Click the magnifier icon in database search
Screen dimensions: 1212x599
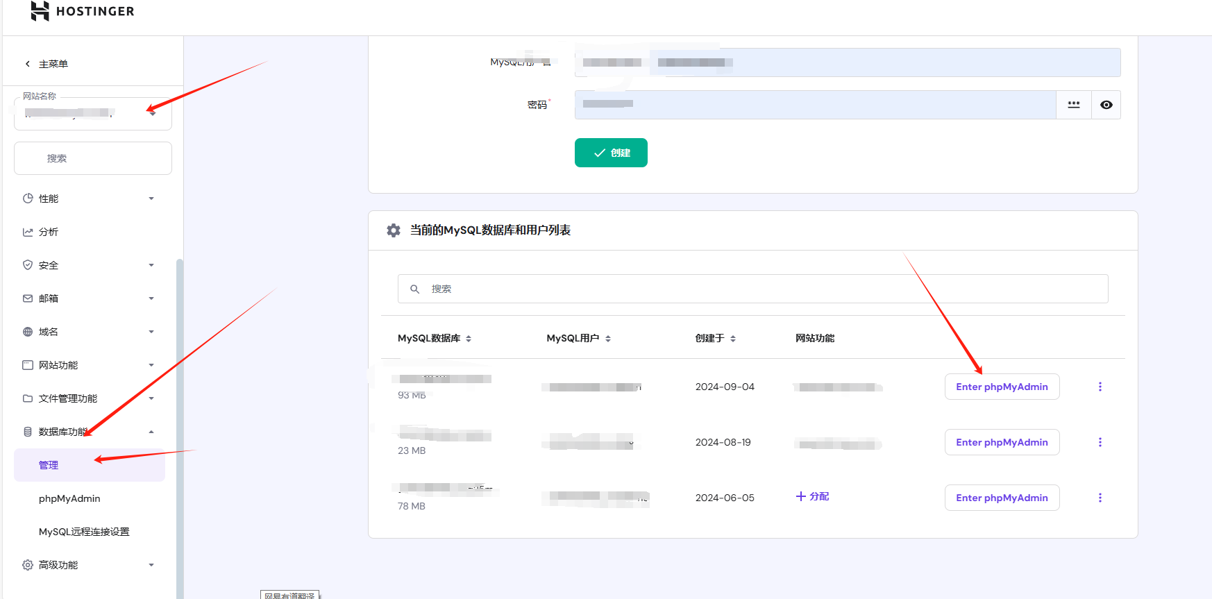pyautogui.click(x=414, y=289)
